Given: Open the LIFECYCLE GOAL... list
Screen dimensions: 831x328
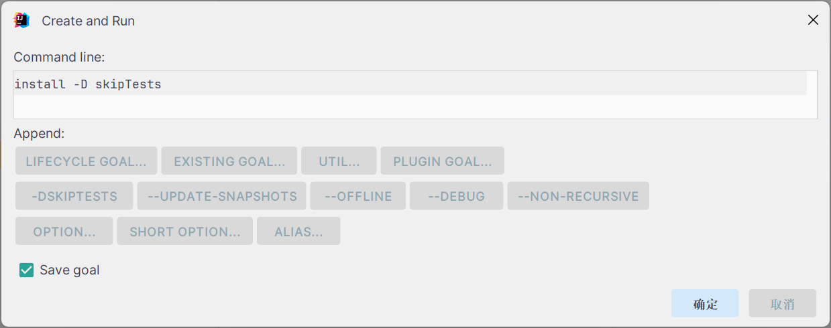Looking at the screenshot, I should [86, 161].
